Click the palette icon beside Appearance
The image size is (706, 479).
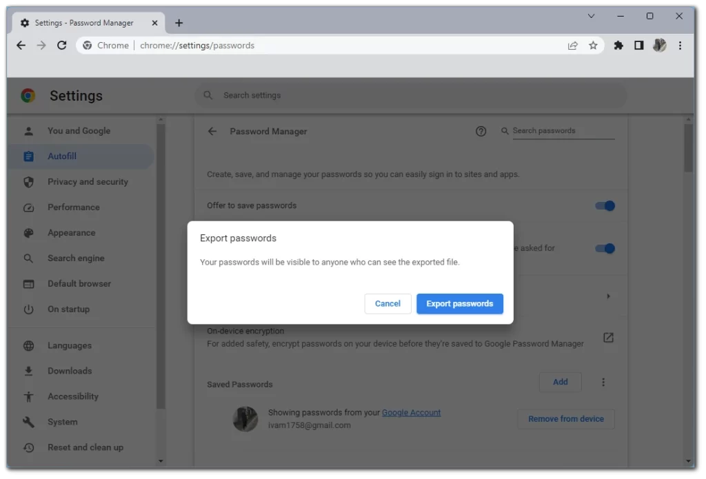[x=28, y=233]
